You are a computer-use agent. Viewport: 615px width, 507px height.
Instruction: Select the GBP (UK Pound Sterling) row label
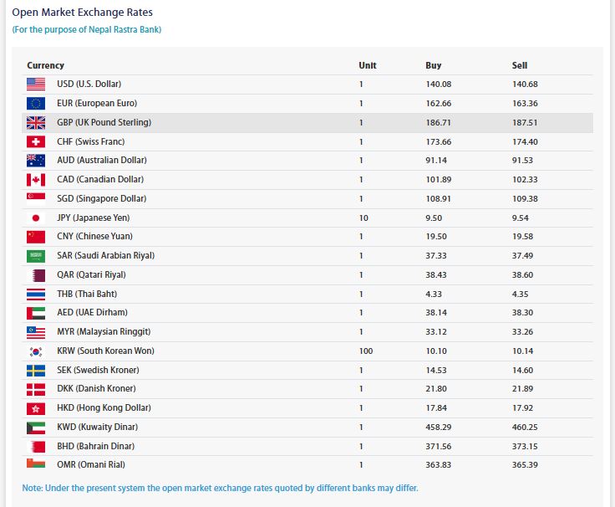[104, 122]
